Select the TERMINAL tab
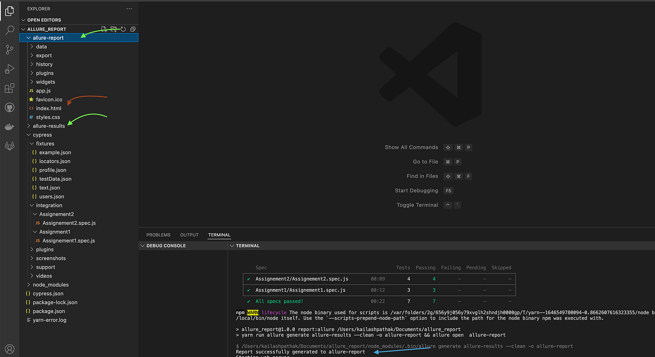 coord(219,235)
